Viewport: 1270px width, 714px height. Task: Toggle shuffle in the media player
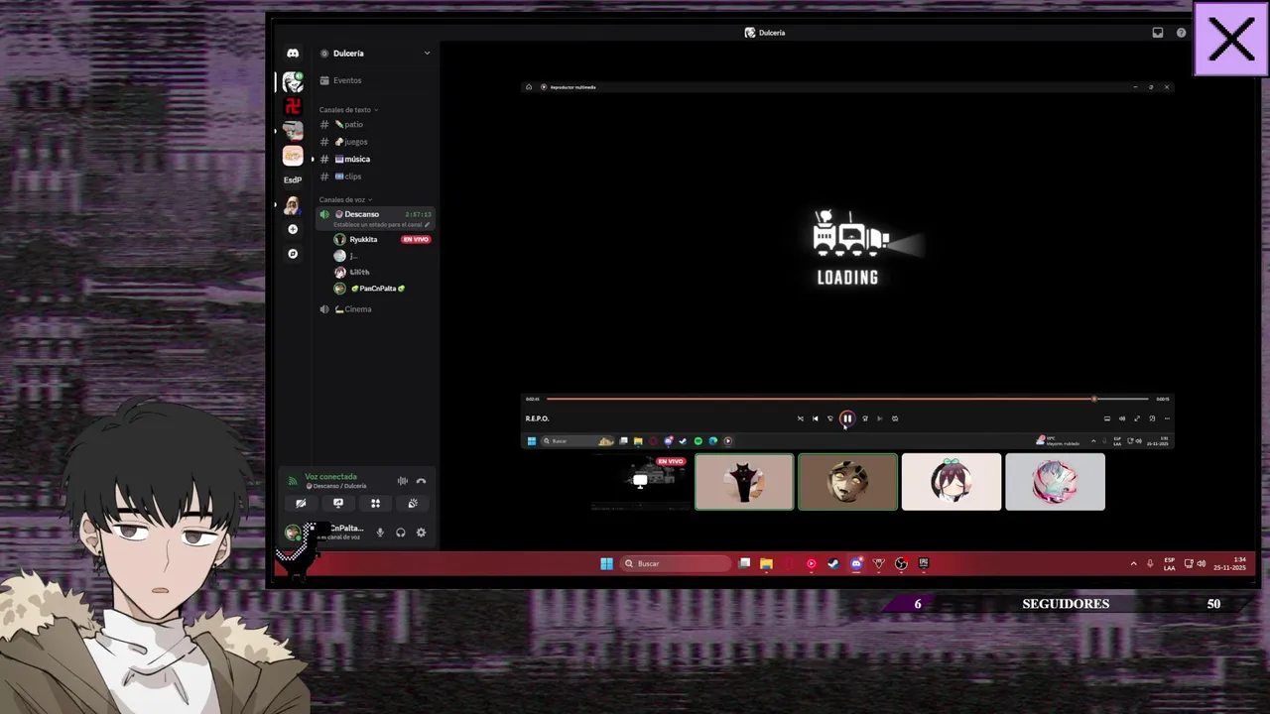click(x=801, y=418)
